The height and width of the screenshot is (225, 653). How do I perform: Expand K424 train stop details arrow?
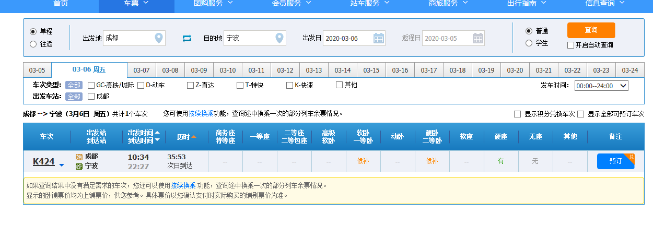(x=62, y=165)
